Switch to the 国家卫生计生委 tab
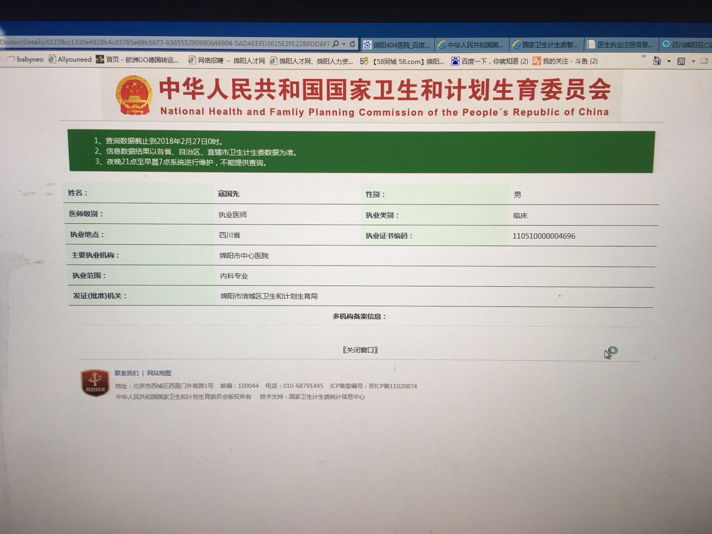This screenshot has height=534, width=712. pyautogui.click(x=547, y=45)
